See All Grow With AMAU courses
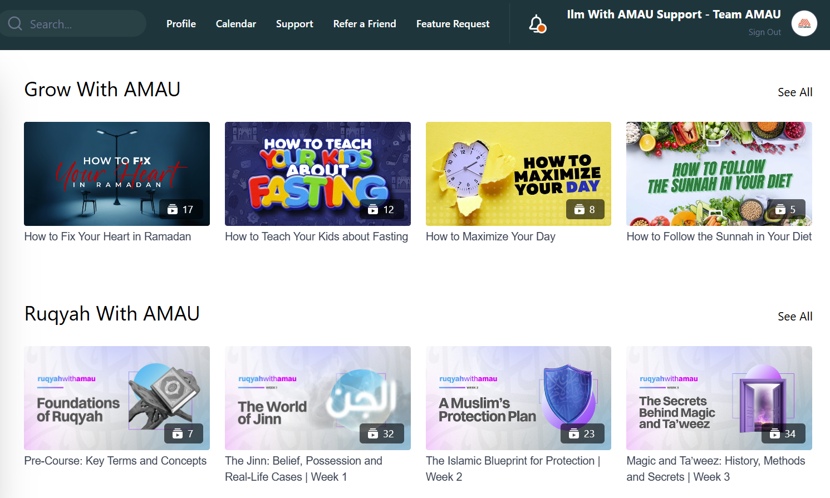 pos(794,92)
